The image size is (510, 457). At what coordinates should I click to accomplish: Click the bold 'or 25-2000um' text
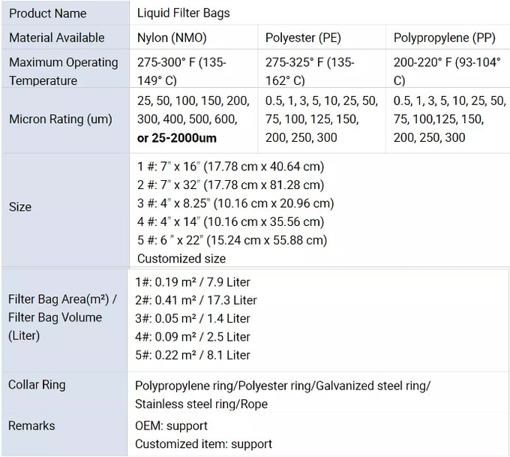(x=176, y=138)
